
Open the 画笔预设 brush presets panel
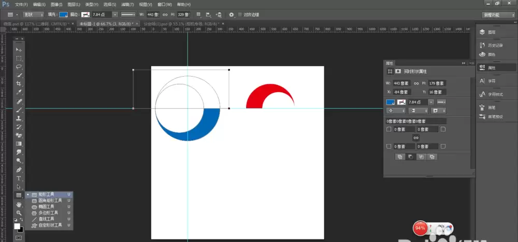(496, 117)
